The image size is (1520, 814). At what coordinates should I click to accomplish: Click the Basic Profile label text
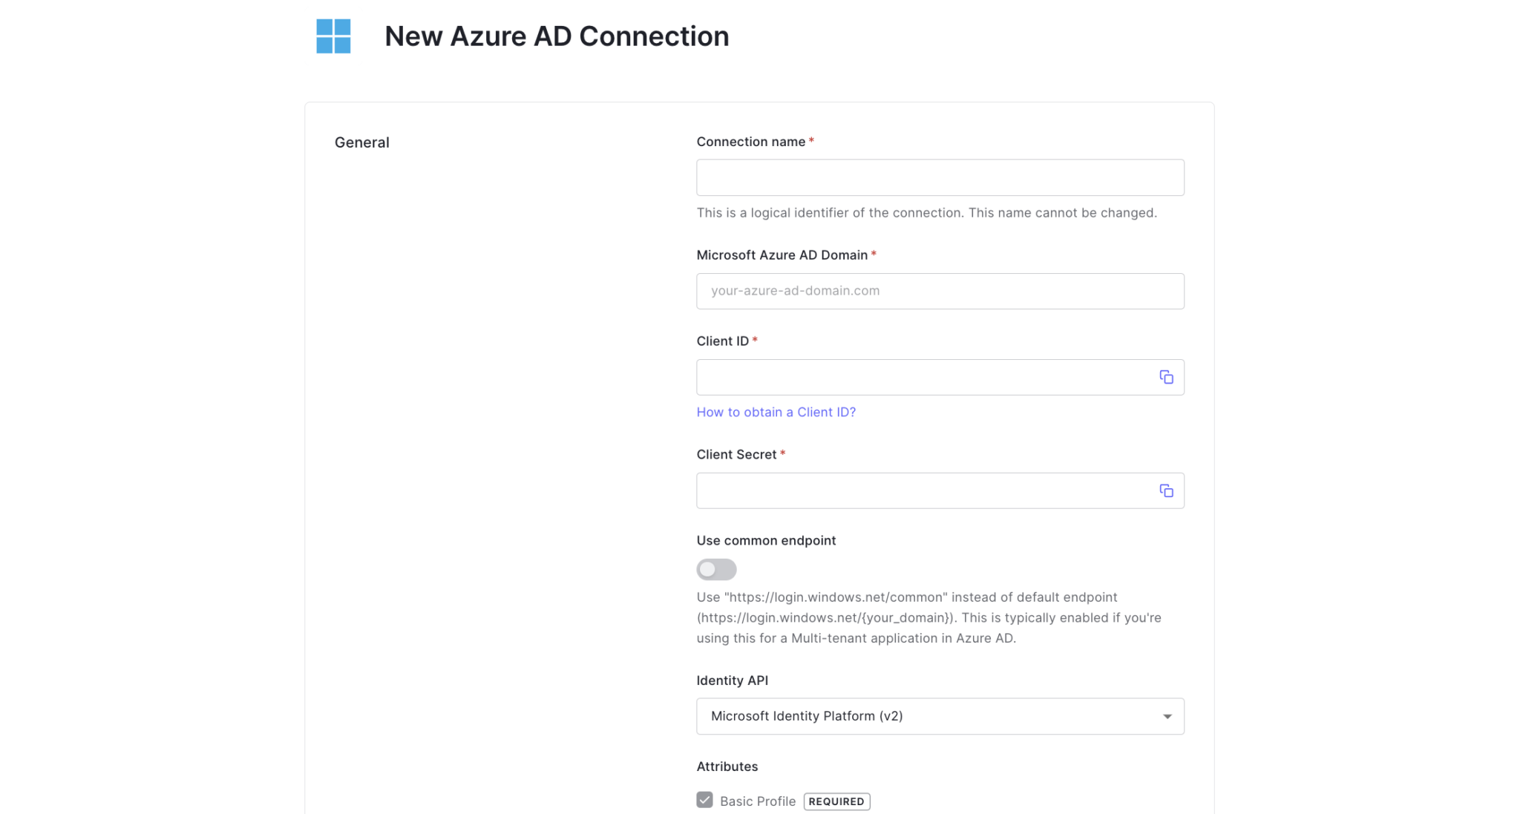757,801
